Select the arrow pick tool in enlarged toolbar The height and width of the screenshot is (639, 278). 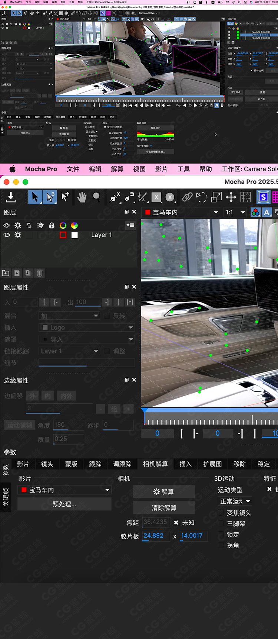(35, 197)
